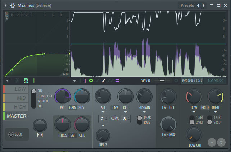Open the plugin options gear menu
Image resolution: width=231 pixels, height=152 pixels.
coord(13,5)
